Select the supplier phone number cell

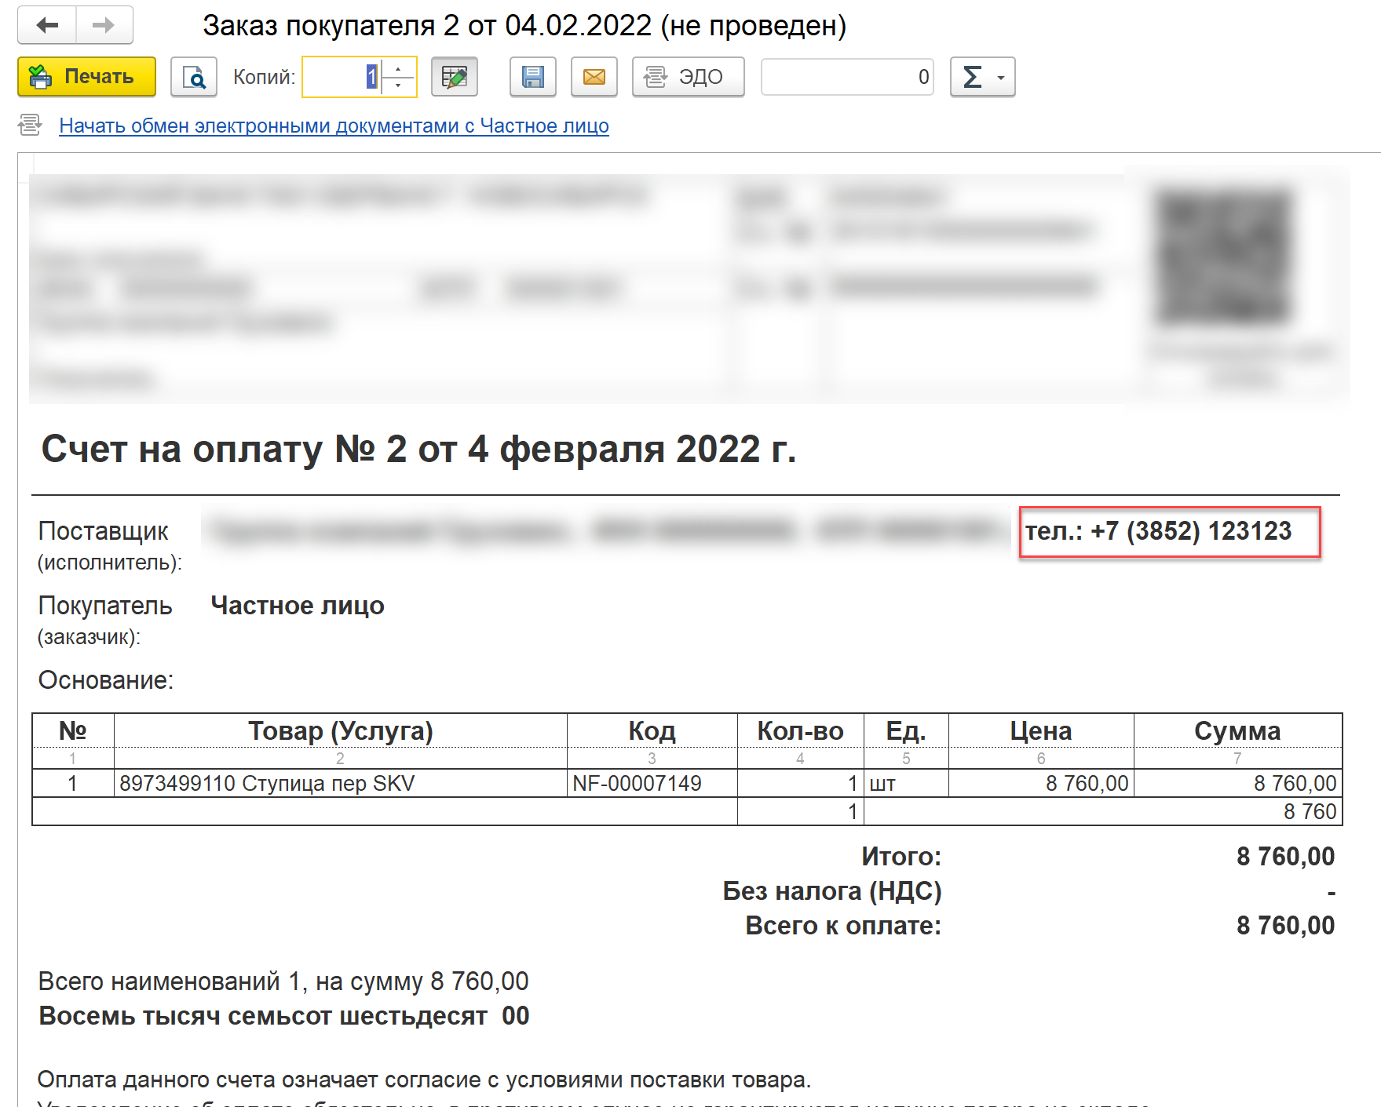click(1169, 532)
